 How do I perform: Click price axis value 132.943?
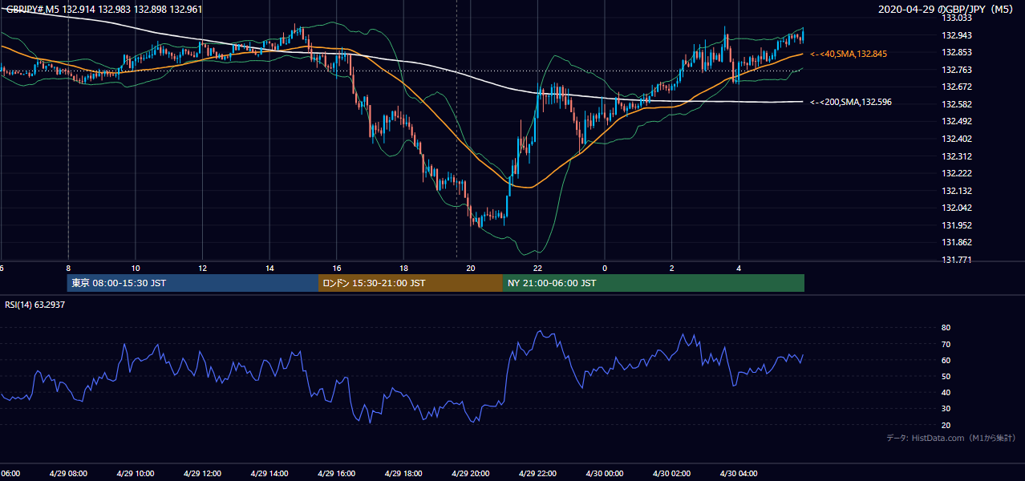point(957,35)
